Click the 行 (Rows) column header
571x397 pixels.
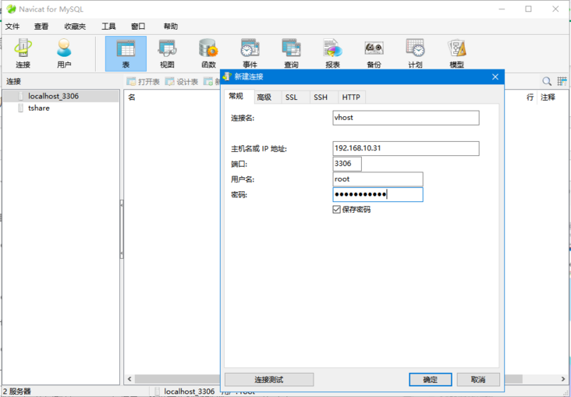pyautogui.click(x=530, y=97)
